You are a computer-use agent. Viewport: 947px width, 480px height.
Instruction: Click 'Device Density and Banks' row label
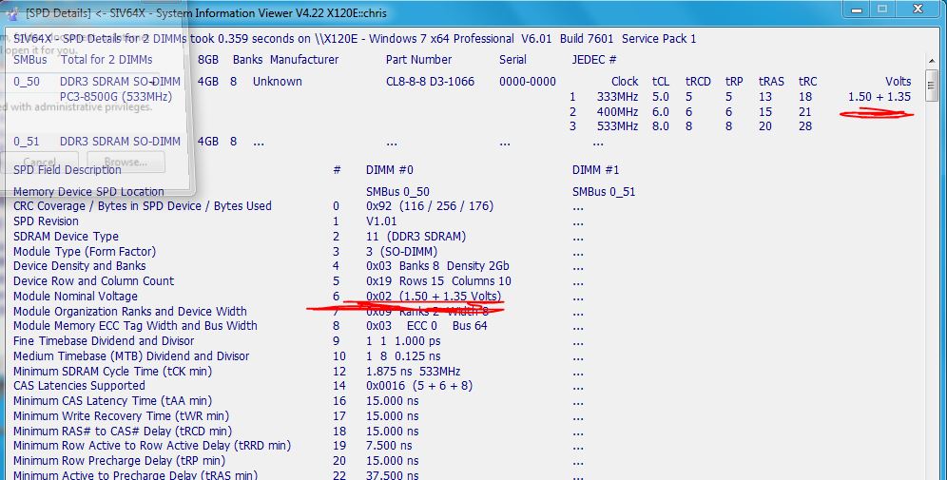point(79,266)
